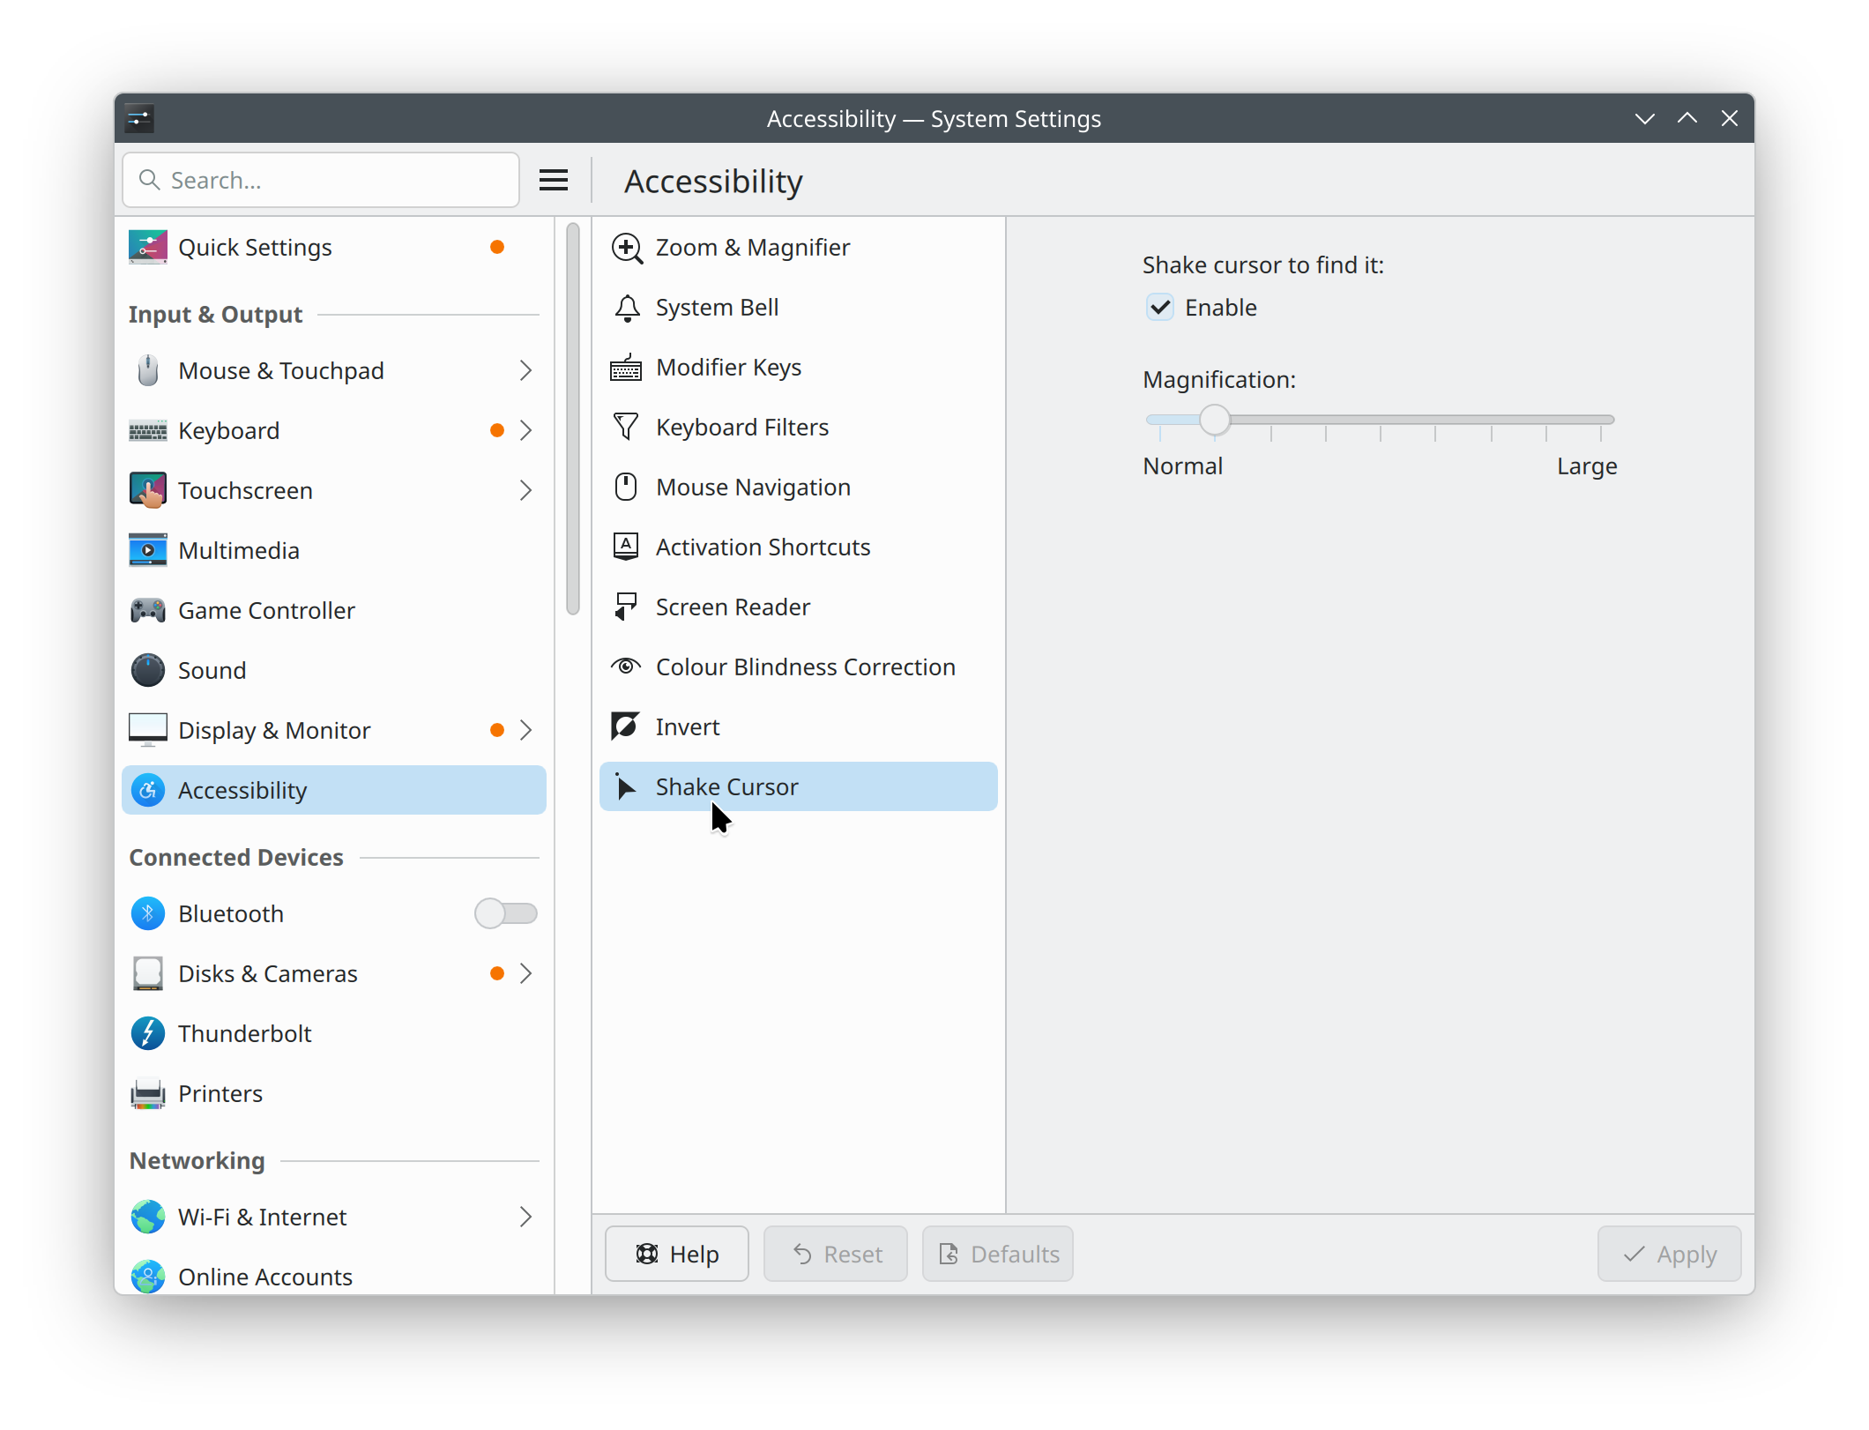Expand the Display & Monitor arrow

(525, 730)
